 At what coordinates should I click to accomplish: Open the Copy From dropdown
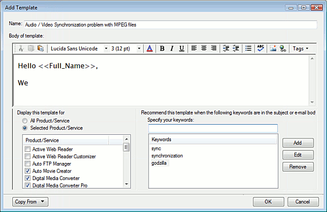30,201
